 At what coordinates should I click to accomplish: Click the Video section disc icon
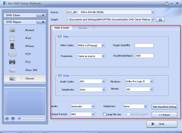click(60, 36)
